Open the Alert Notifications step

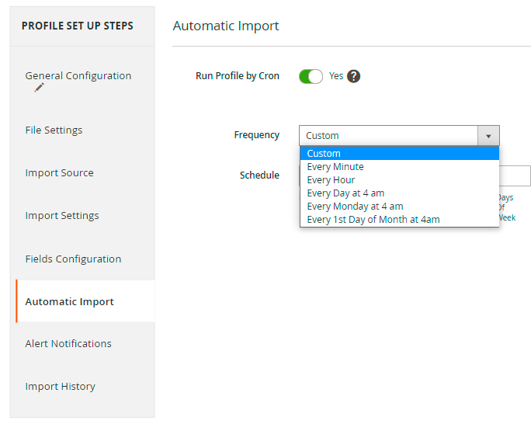(x=68, y=344)
